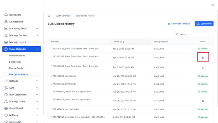Open the documentation book icon at top right

(x=212, y=5)
